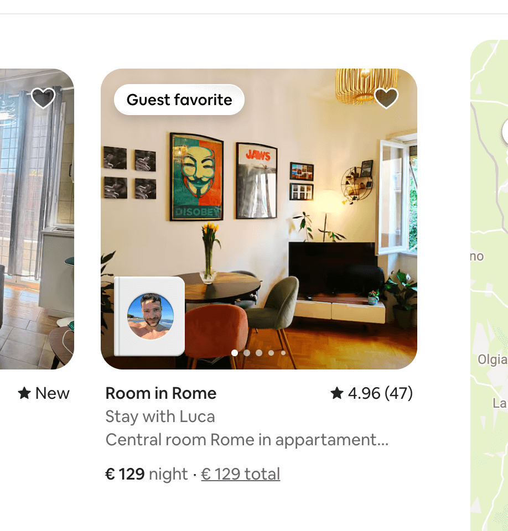This screenshot has width=508, height=531.
Task: Click the Central room Rome description text
Action: tap(247, 440)
